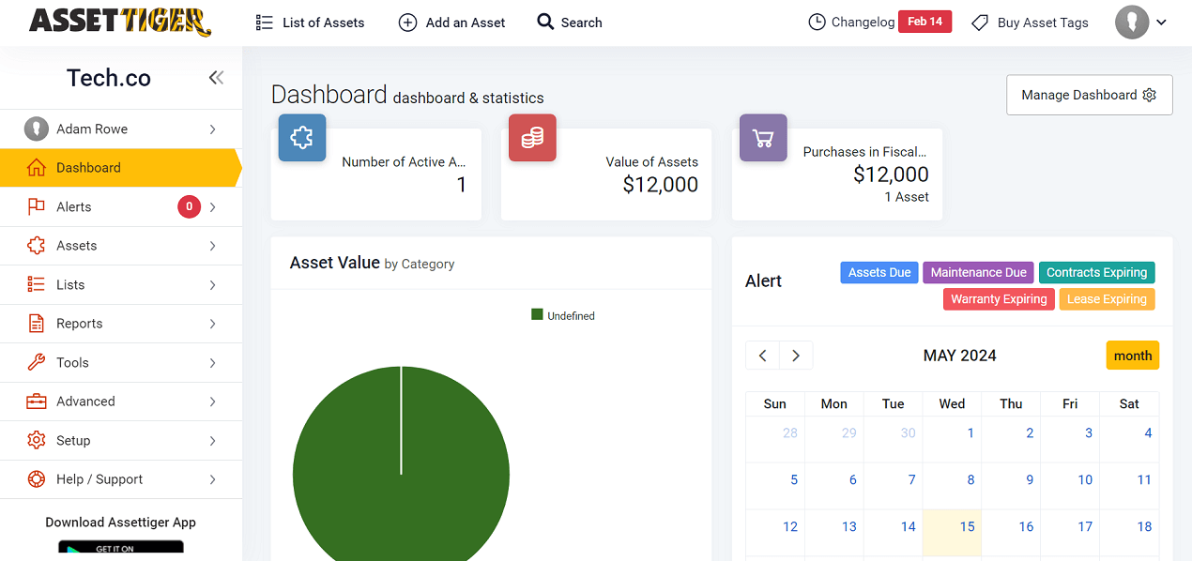Expand the Help / Support submenu chevron
1192x561 pixels.
point(212,479)
